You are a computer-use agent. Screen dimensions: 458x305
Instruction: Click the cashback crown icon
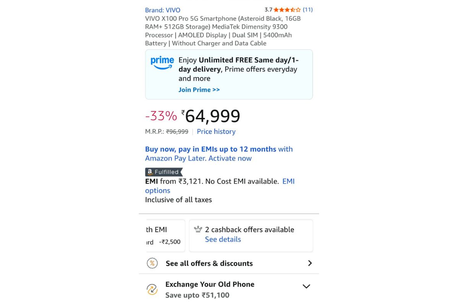coord(198,229)
